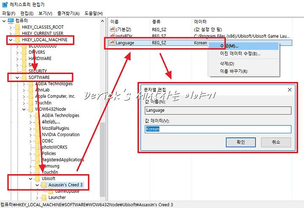Screen dimensions: 304x208
Task: Choose 이름 바꾸기(R) in context menu
Action: pos(243,71)
